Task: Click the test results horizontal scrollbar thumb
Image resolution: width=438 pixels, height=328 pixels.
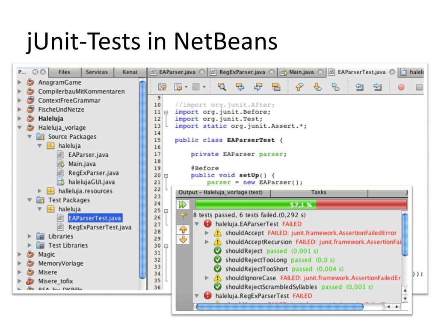Action: tap(280, 307)
